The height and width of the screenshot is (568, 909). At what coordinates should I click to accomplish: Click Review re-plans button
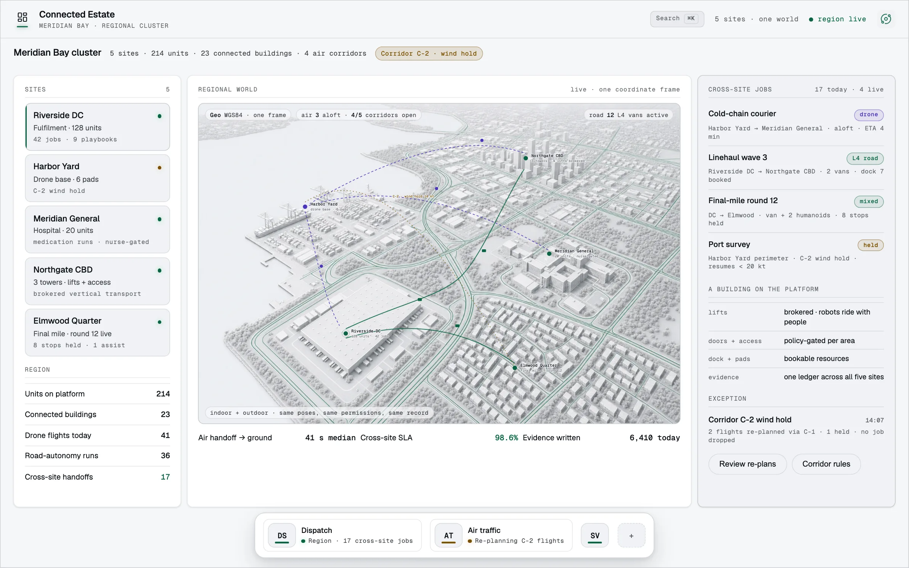[x=747, y=464]
